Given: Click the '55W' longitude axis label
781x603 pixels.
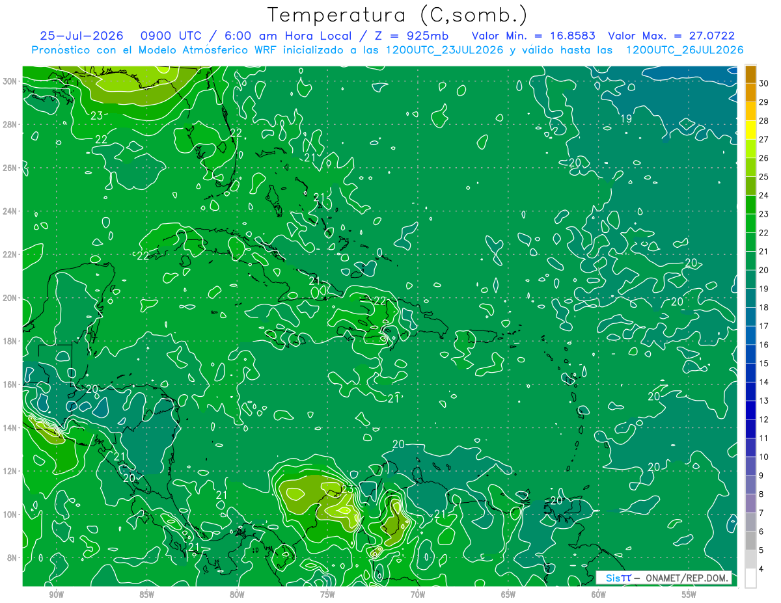Looking at the screenshot, I should click(689, 594).
